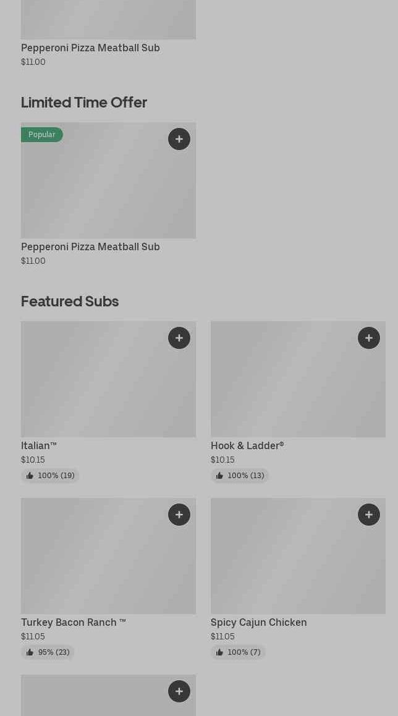Open Hook & Ladder item name
This screenshot has height=716, width=398.
247,445
